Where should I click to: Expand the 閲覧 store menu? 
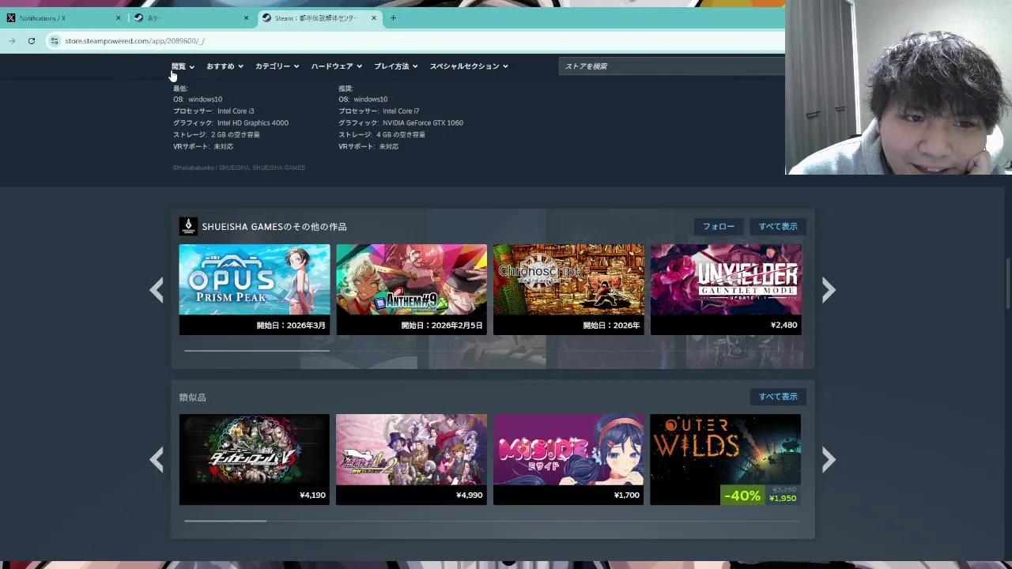[183, 66]
